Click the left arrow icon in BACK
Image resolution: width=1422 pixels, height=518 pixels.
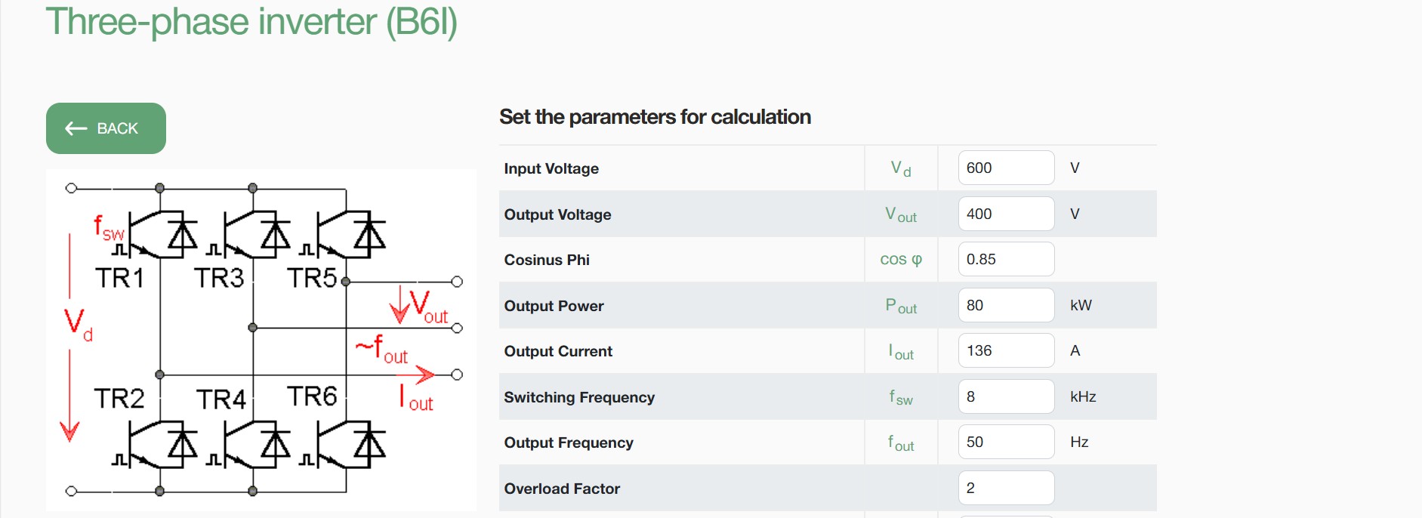76,128
